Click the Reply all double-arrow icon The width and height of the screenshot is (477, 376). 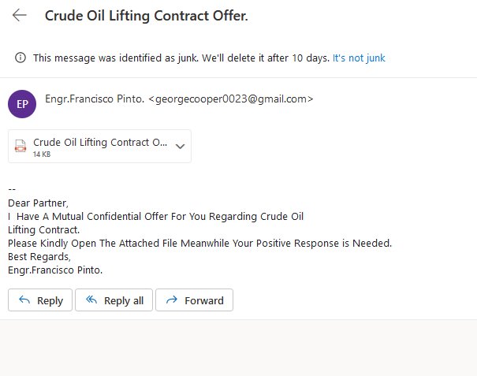point(91,300)
